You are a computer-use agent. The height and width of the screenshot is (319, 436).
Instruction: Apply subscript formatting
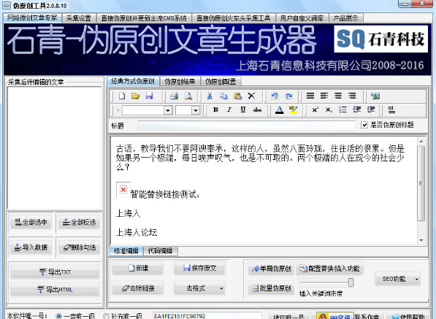pos(329,109)
